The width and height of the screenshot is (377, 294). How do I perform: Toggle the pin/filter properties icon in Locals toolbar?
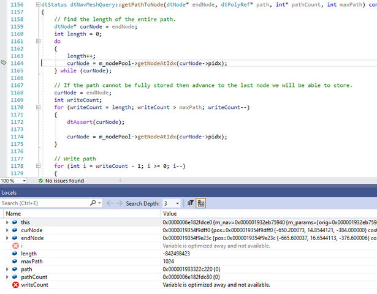[x=191, y=203]
